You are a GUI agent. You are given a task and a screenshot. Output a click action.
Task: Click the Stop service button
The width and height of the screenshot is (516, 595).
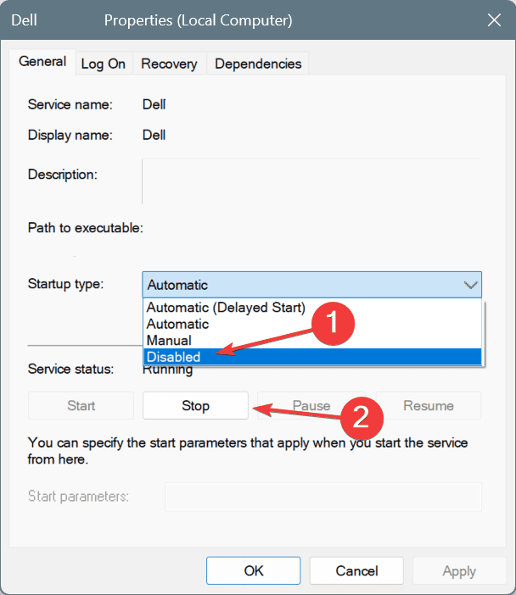[x=195, y=406]
